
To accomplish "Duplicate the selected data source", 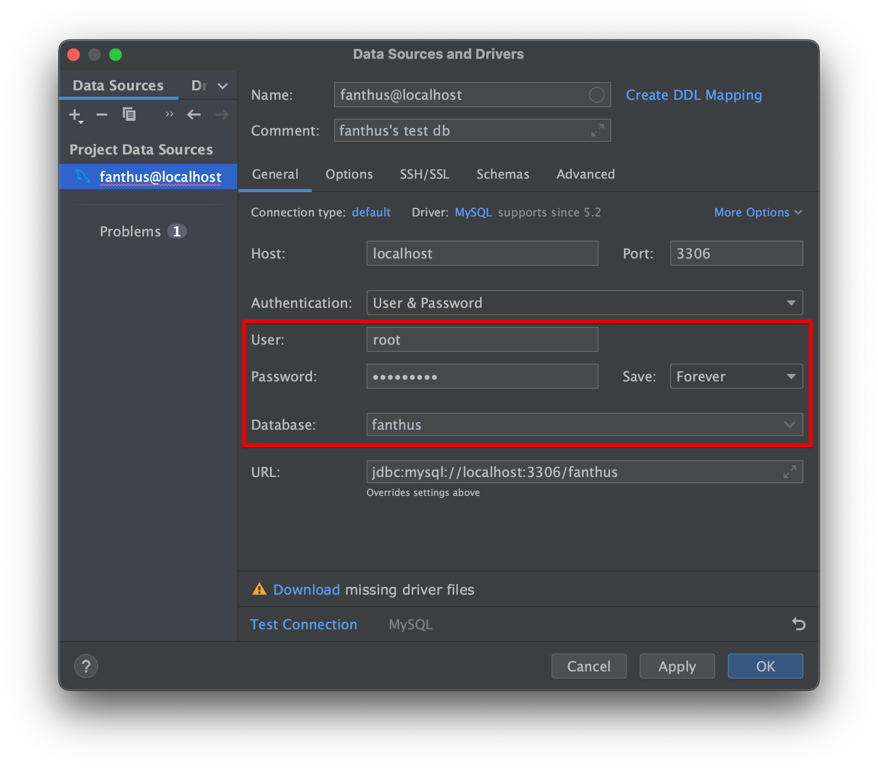I will click(x=129, y=114).
